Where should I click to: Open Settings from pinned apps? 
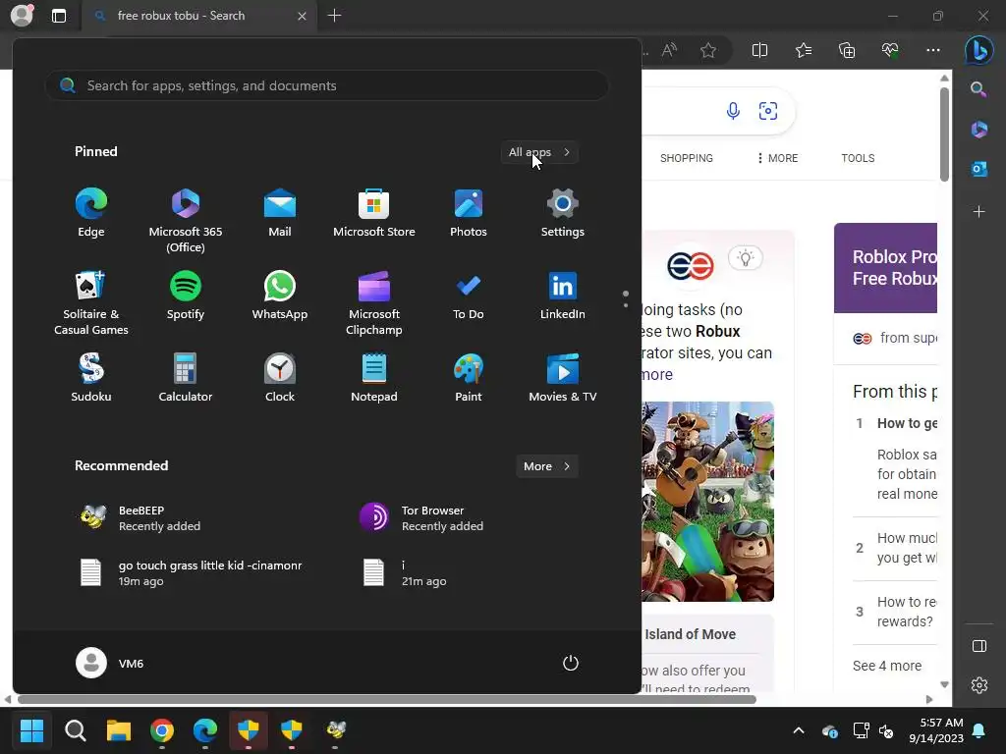pyautogui.click(x=563, y=213)
